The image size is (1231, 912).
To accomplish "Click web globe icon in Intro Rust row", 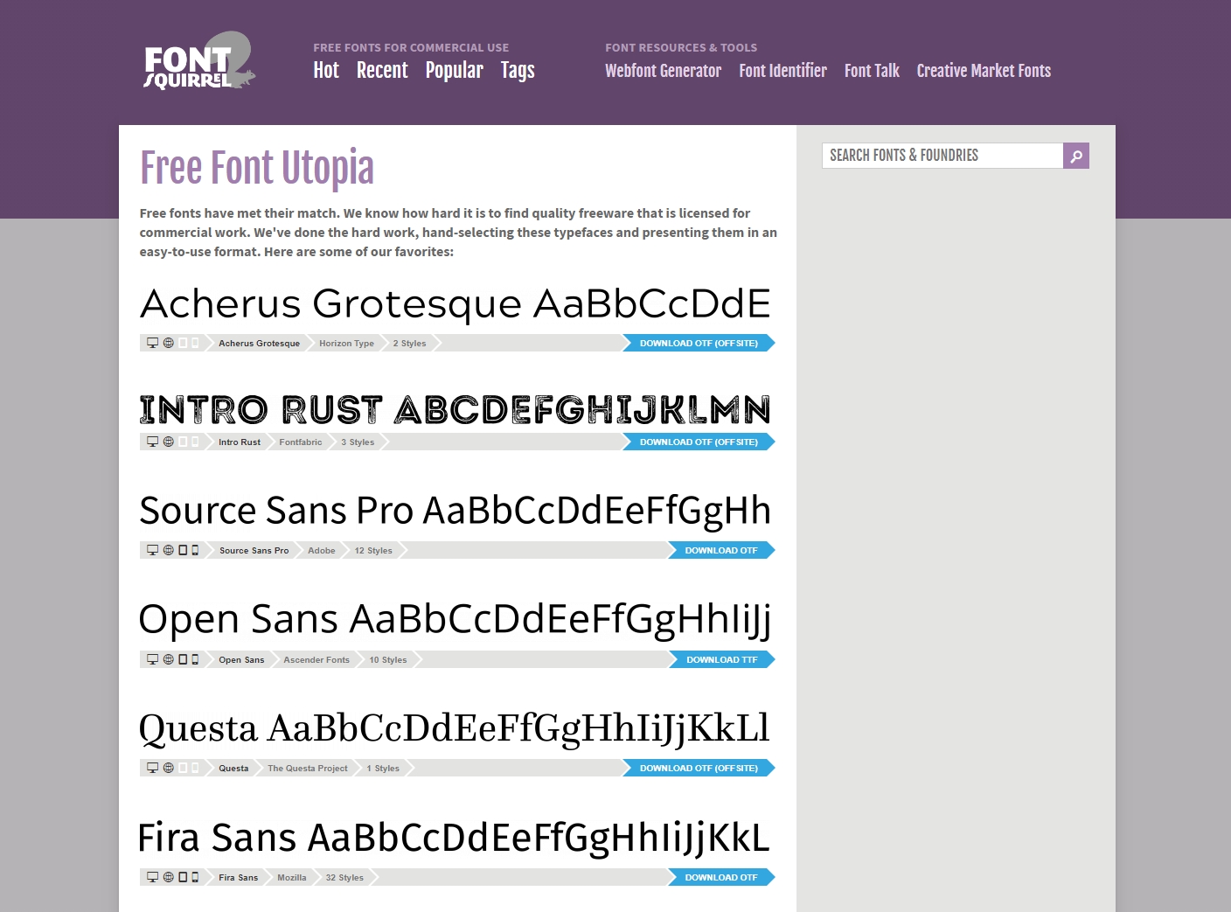I will 169,442.
